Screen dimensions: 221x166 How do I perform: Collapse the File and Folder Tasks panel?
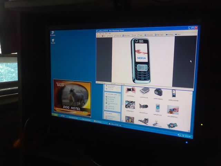click(x=119, y=95)
